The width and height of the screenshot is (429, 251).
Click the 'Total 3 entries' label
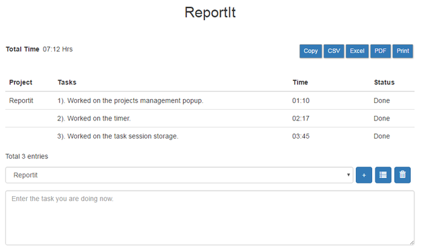click(27, 156)
